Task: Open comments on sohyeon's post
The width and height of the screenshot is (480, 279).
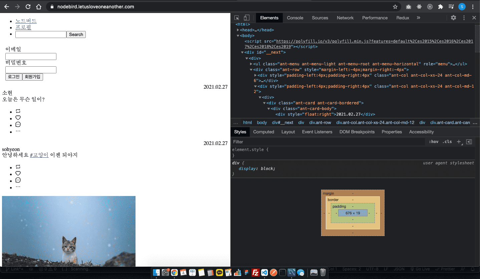Action: point(18,180)
